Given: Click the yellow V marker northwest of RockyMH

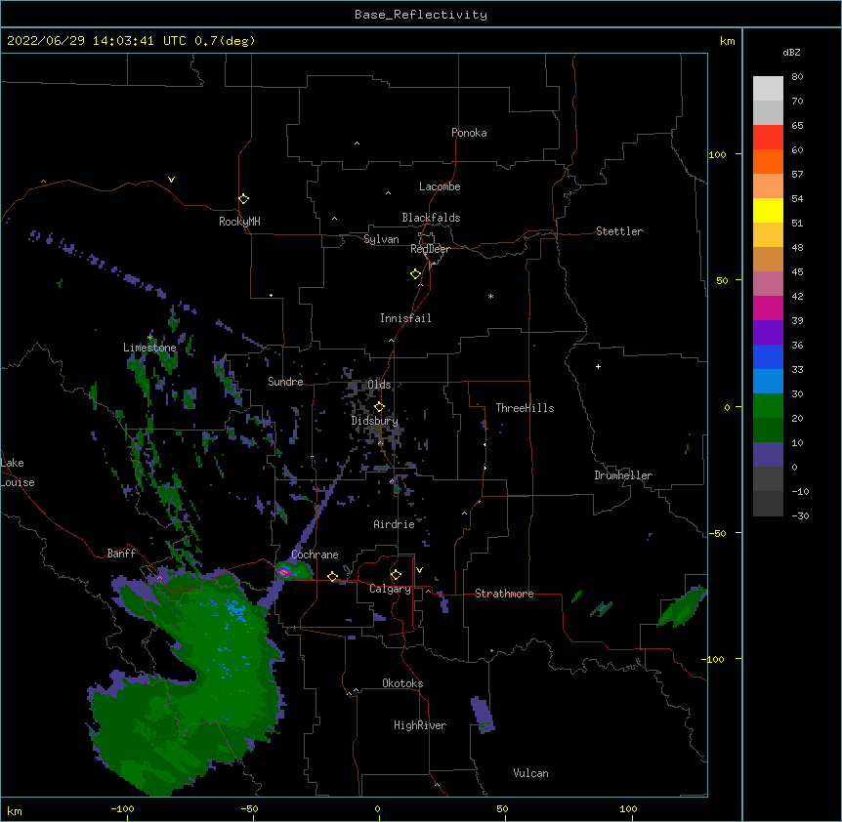Looking at the screenshot, I should coord(171,180).
